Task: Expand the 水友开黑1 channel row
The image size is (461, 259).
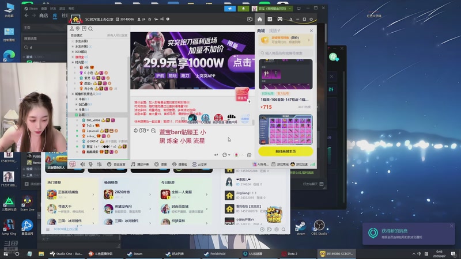Action: [81, 41]
